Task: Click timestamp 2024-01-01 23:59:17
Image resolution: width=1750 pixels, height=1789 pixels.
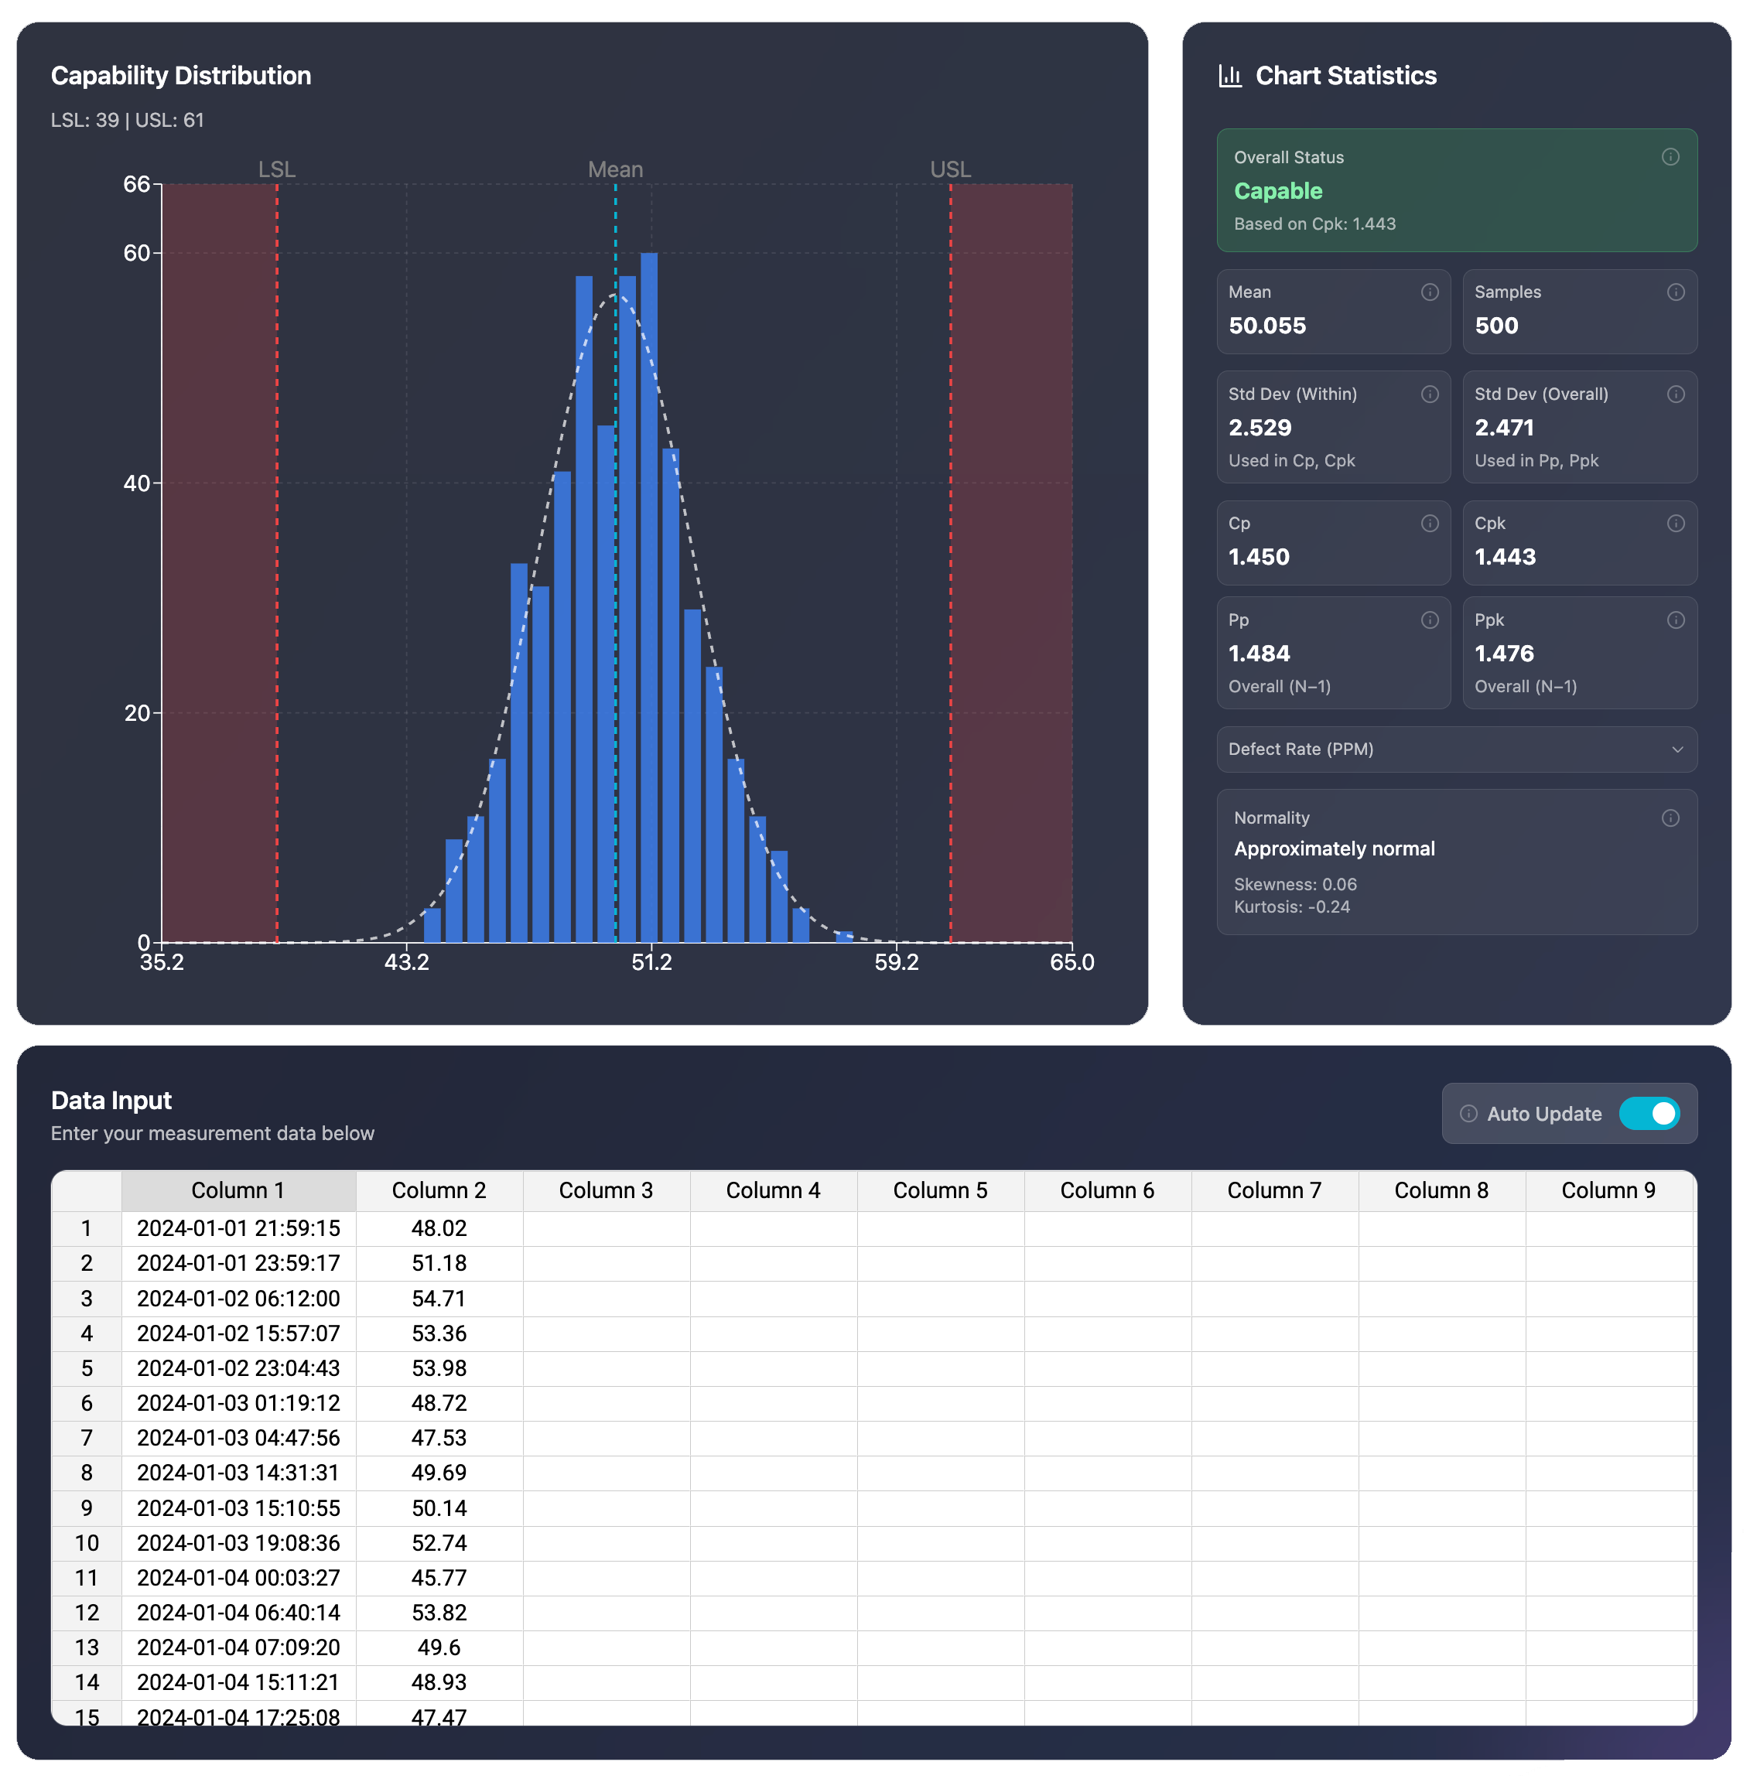Action: [x=238, y=1263]
